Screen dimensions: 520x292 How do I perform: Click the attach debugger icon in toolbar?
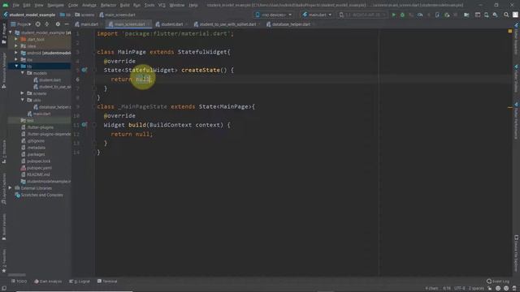447,15
